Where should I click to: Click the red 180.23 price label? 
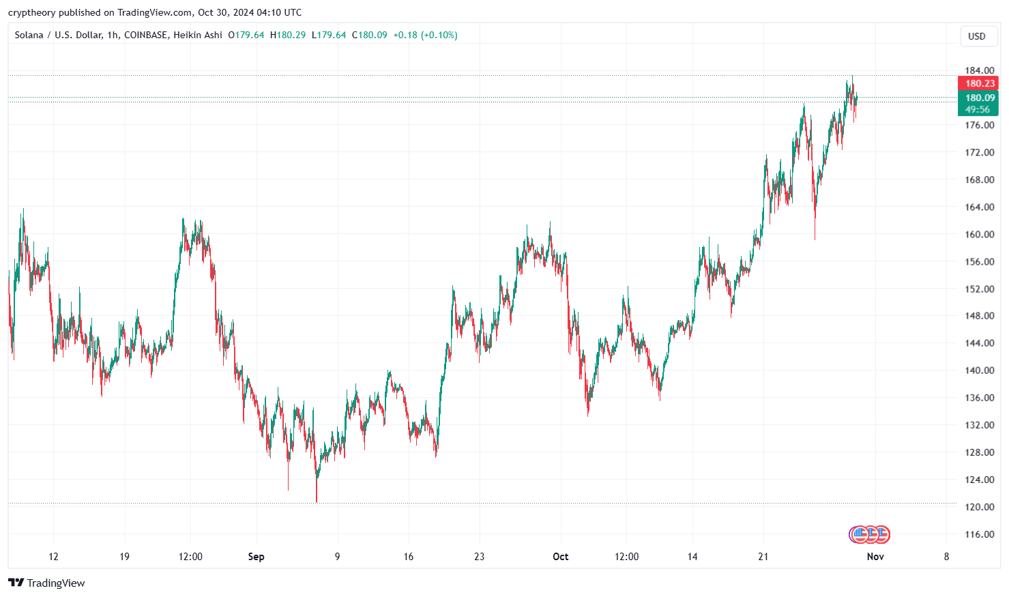point(978,83)
